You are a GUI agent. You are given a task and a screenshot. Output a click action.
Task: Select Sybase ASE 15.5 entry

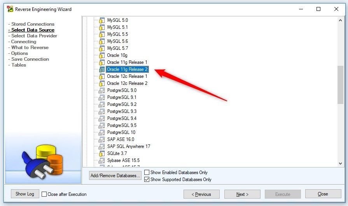(x=123, y=160)
